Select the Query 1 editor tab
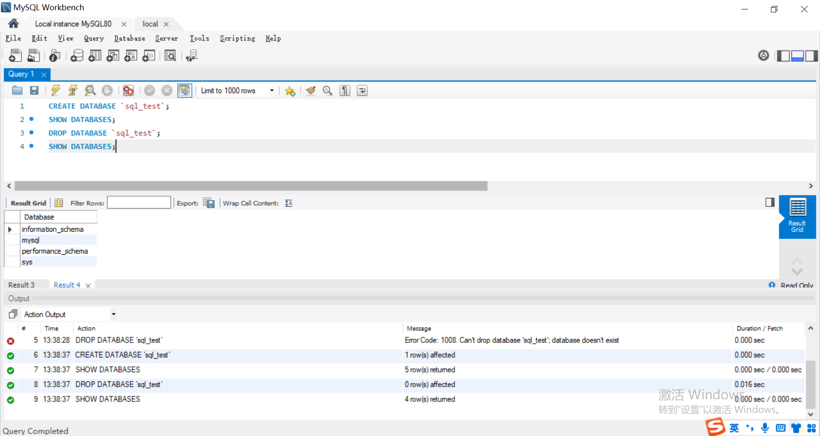The height and width of the screenshot is (436, 820). (x=21, y=74)
